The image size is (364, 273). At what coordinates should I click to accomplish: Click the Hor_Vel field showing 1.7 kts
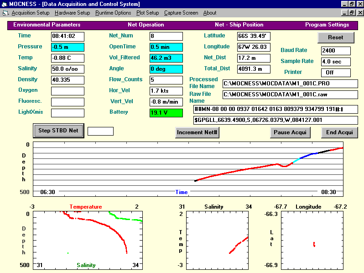click(x=166, y=91)
